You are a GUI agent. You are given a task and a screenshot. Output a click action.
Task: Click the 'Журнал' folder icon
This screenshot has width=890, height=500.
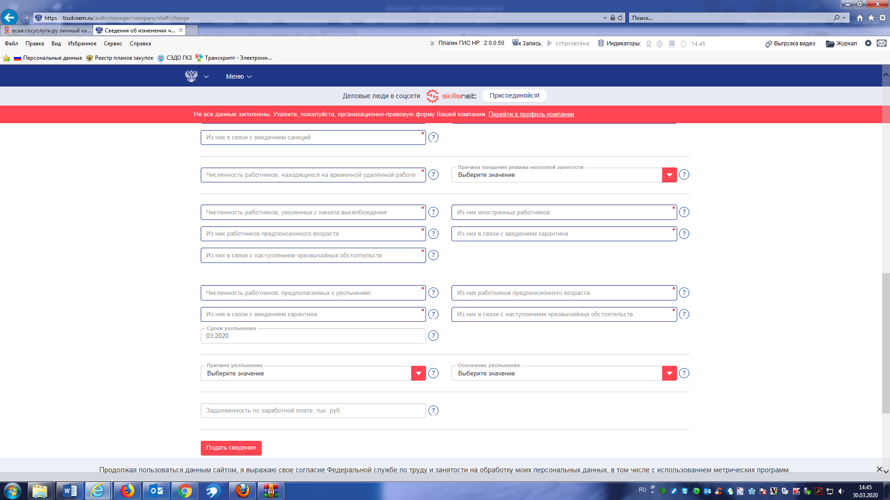click(830, 44)
